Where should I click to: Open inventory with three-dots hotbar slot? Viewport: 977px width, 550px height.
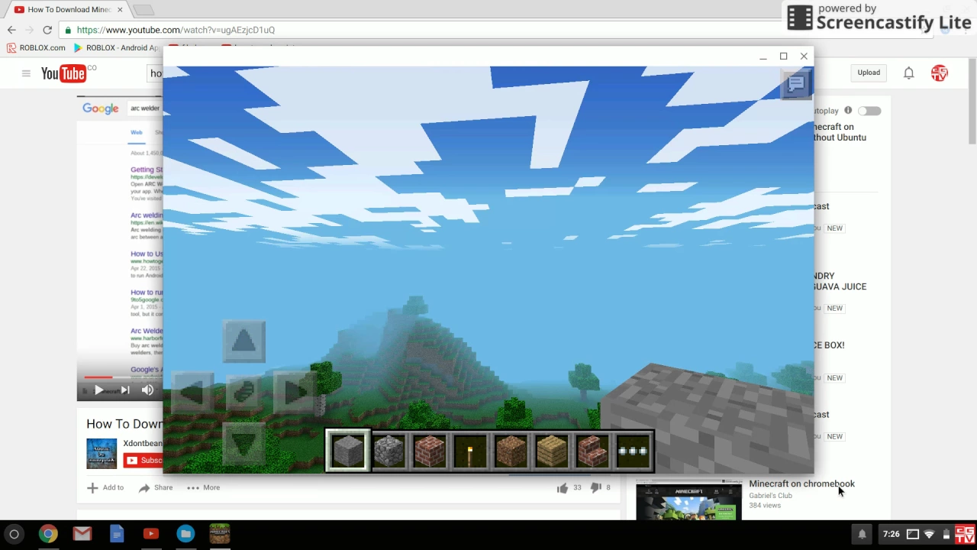pos(633,450)
